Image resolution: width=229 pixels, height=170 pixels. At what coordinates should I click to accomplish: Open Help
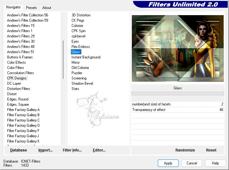215,163
